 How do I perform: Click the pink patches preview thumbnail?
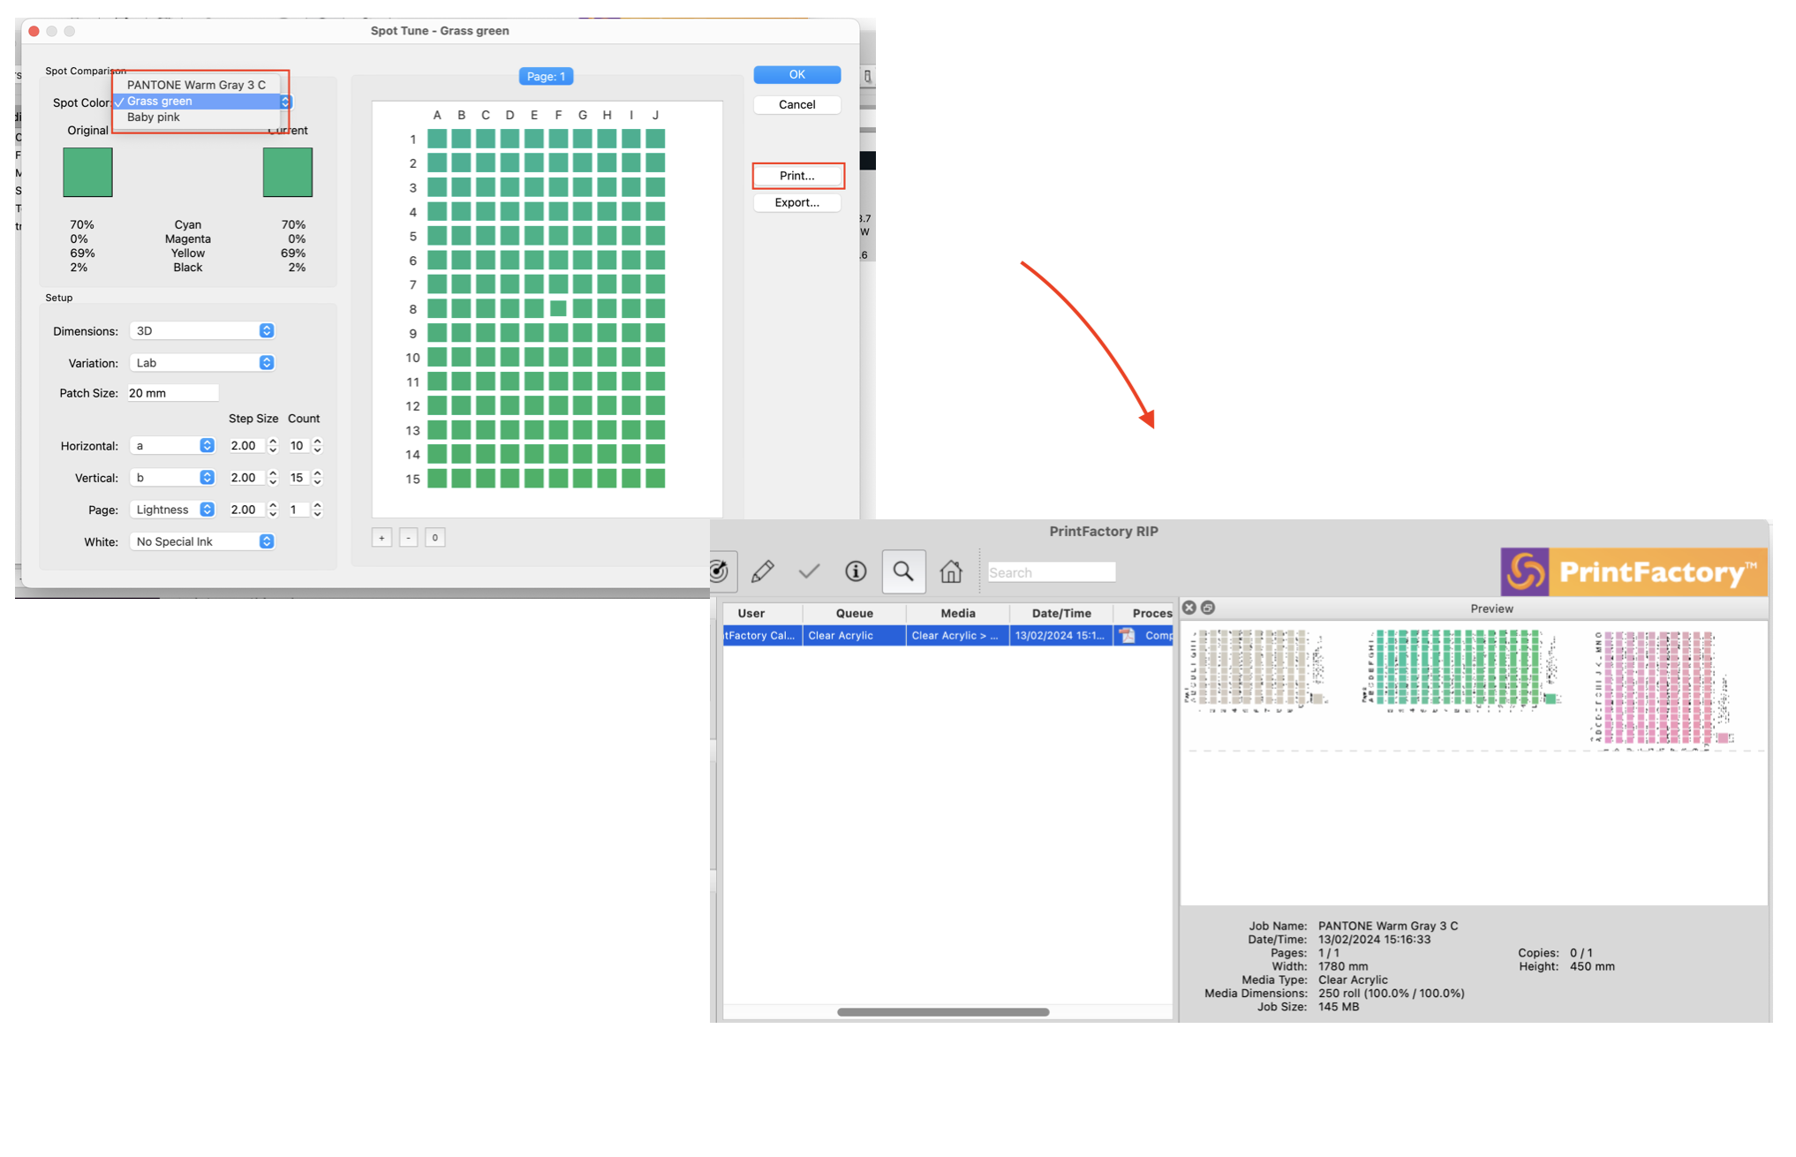1662,690
